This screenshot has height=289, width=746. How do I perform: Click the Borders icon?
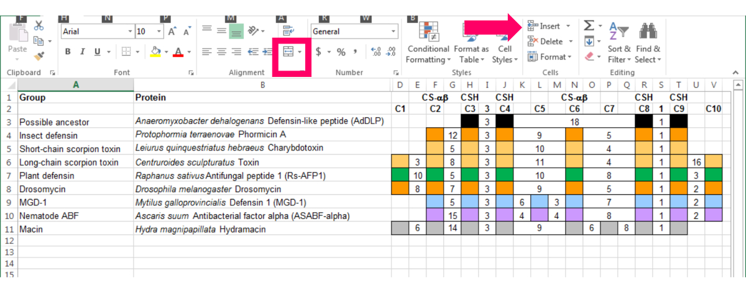(126, 52)
